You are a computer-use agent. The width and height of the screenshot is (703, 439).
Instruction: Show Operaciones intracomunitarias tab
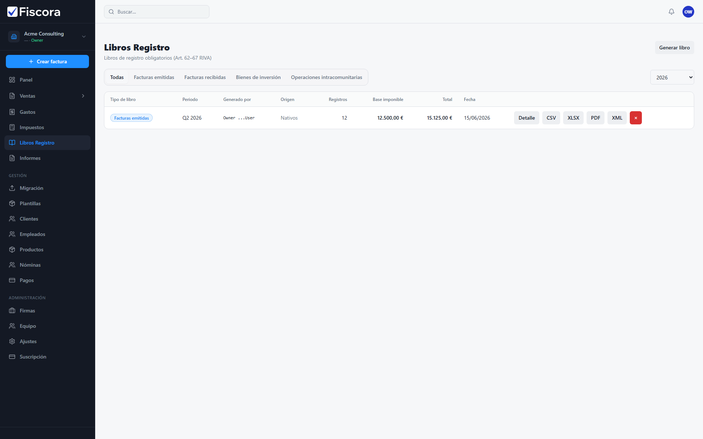326,77
